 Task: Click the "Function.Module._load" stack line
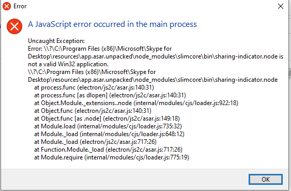click(x=108, y=150)
